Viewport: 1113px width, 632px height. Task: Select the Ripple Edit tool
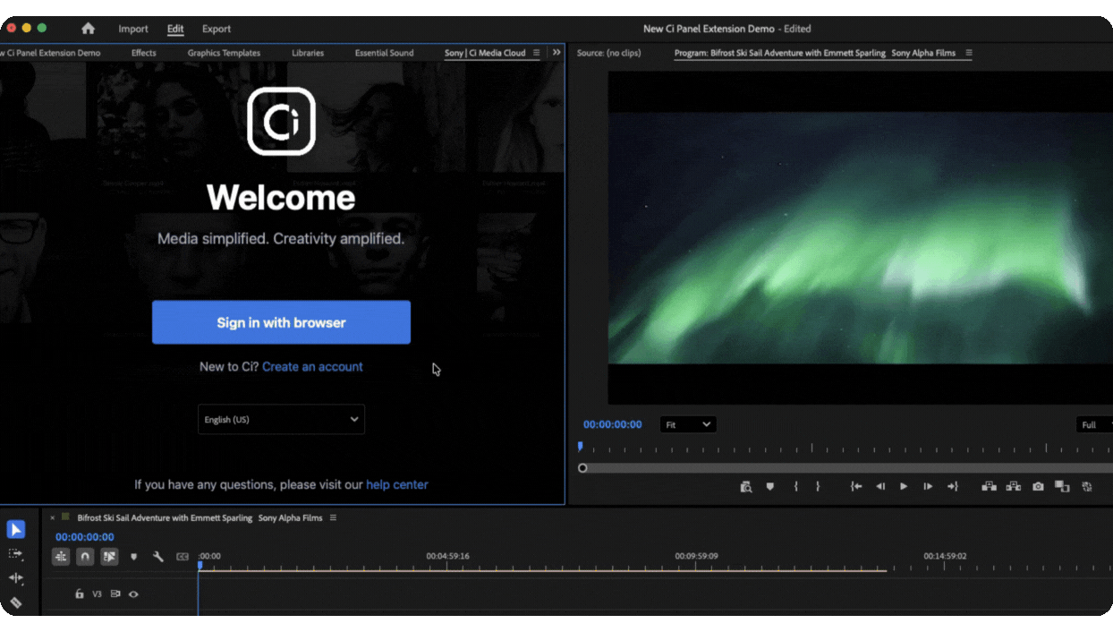coord(15,578)
